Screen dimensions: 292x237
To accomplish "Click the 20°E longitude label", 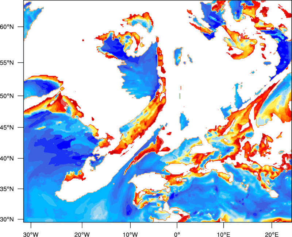I will pos(272,234).
